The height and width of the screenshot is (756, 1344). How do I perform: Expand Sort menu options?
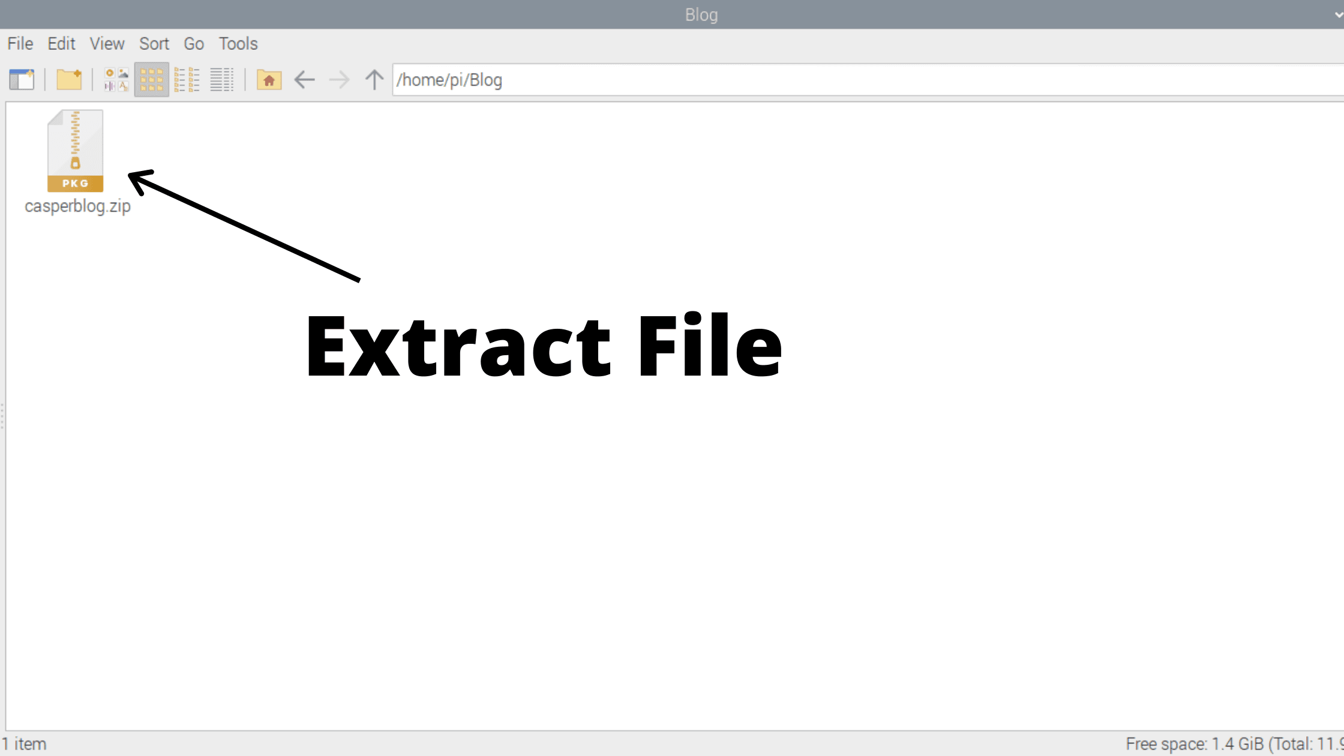pos(154,43)
